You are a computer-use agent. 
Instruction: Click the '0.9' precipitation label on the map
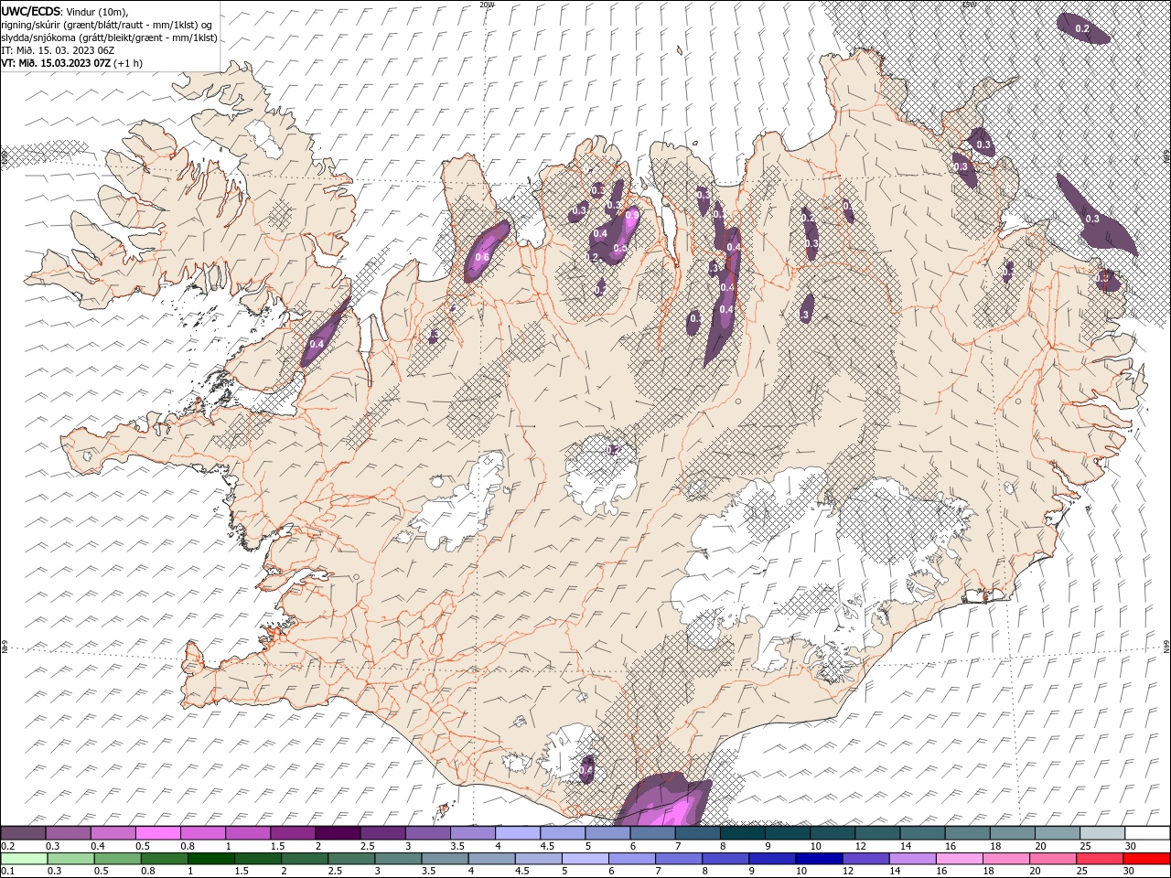pyautogui.click(x=631, y=215)
